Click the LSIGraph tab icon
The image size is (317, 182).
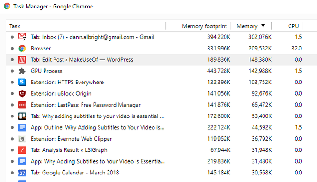pyautogui.click(x=22, y=150)
